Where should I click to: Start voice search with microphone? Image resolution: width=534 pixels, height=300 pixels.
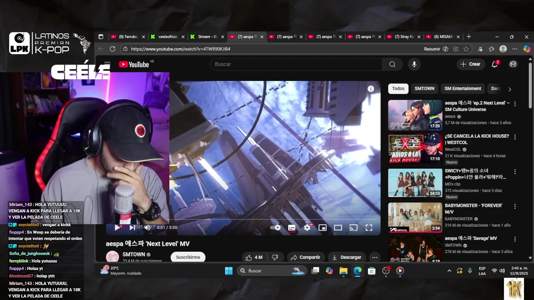(414, 64)
